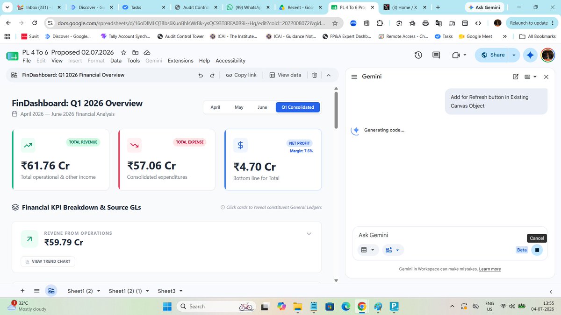
Task: Select the May period
Action: (239, 107)
